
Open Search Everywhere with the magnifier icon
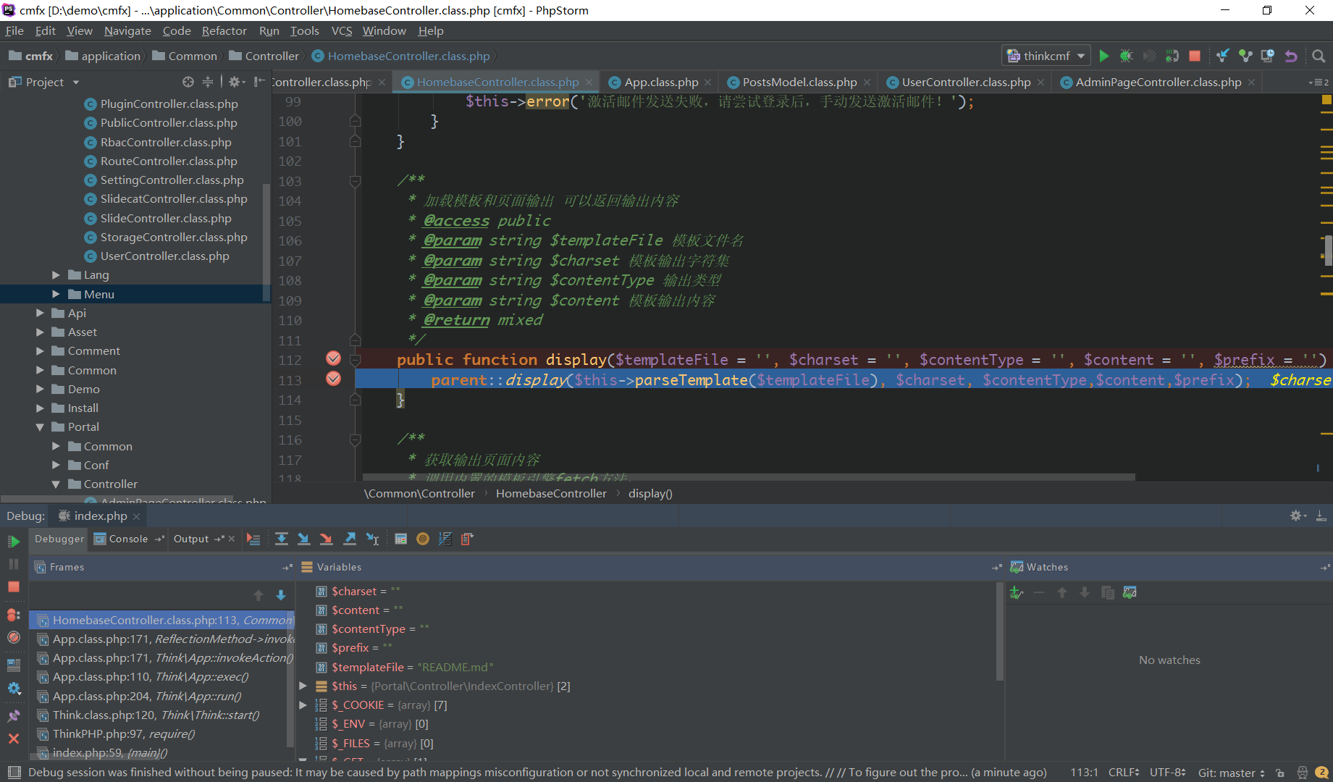[x=1319, y=56]
